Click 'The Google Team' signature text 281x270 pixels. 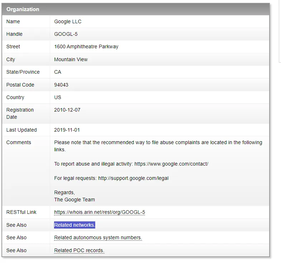74,200
